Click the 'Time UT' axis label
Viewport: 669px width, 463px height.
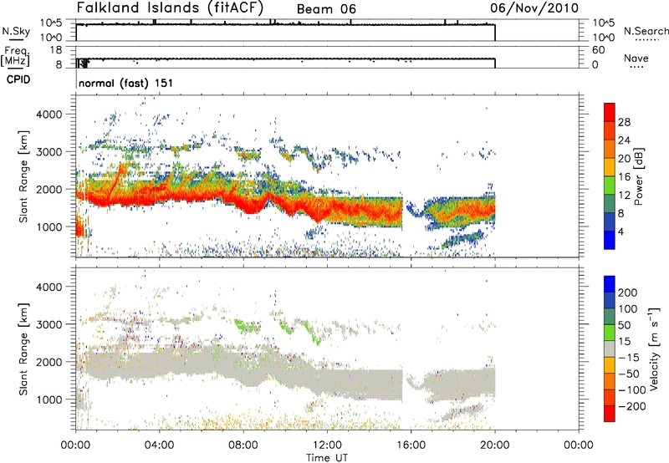327,457
